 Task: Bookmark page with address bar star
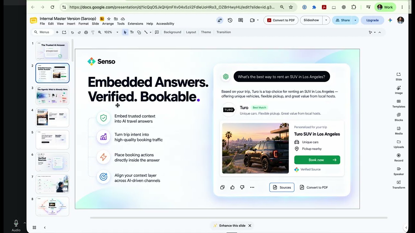coord(291,7)
